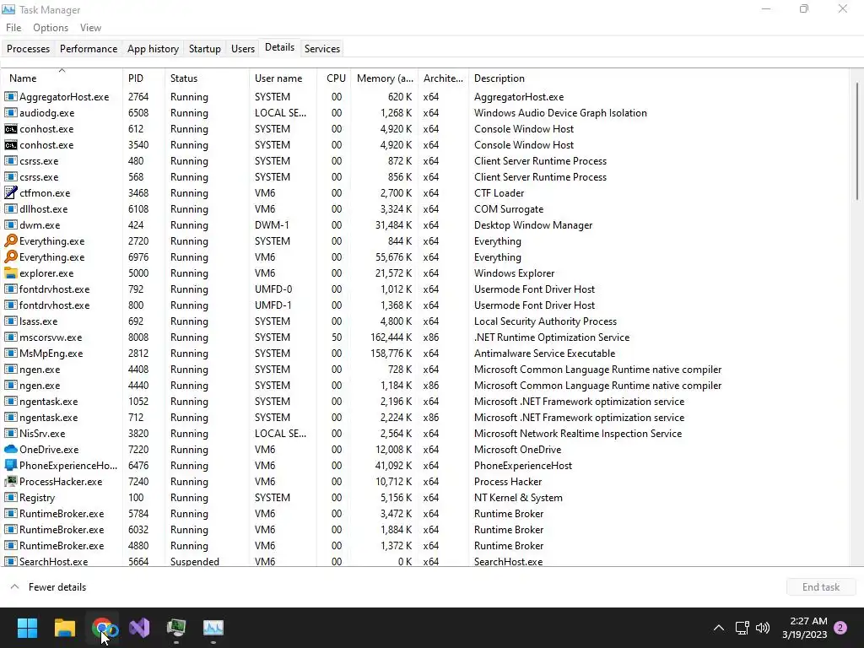Open the File menu
This screenshot has height=648, width=864.
(x=13, y=28)
